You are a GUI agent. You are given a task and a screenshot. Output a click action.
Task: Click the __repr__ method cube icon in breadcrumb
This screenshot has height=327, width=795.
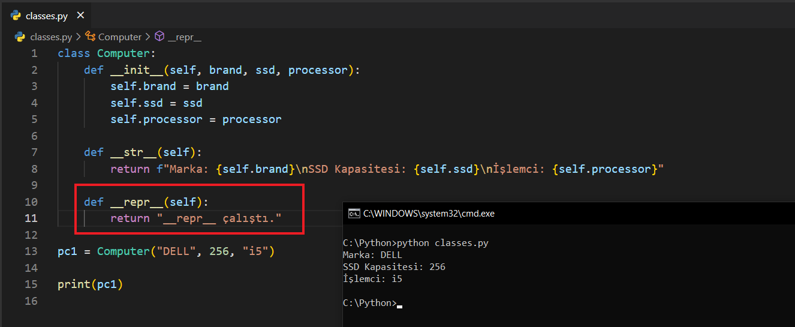pyautogui.click(x=159, y=37)
